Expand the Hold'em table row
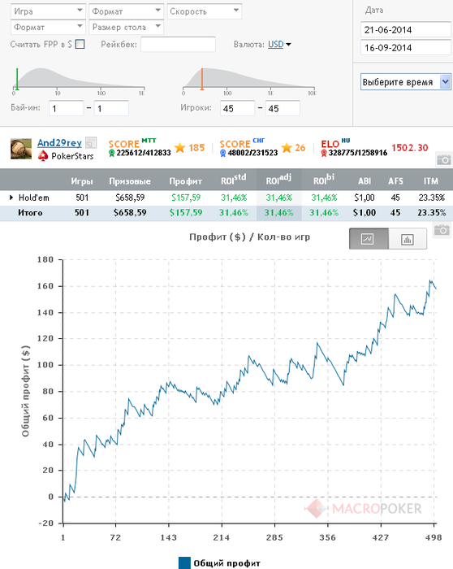The image size is (453, 569). pos(11,198)
